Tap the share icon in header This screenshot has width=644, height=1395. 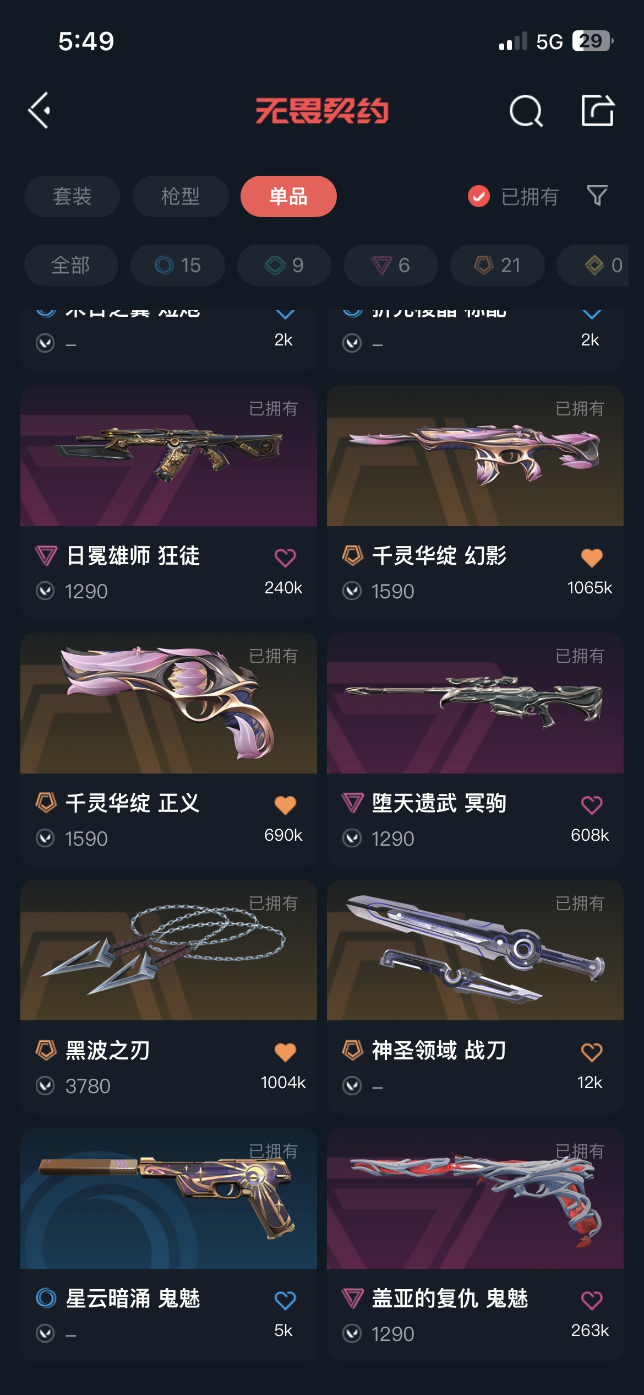point(598,110)
